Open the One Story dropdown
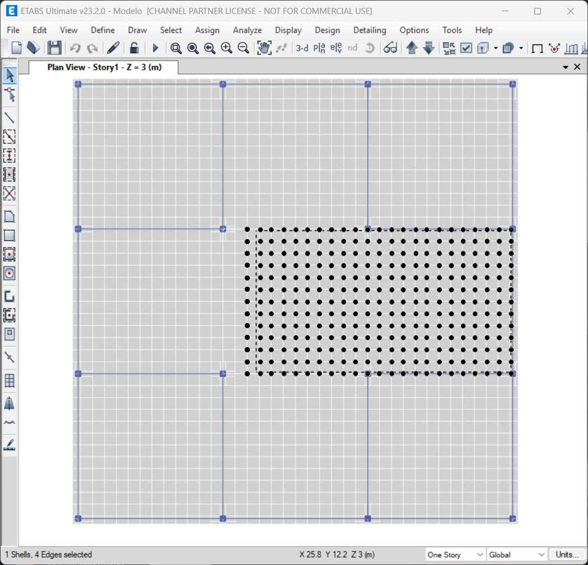Image resolution: width=588 pixels, height=565 pixels. coord(455,554)
